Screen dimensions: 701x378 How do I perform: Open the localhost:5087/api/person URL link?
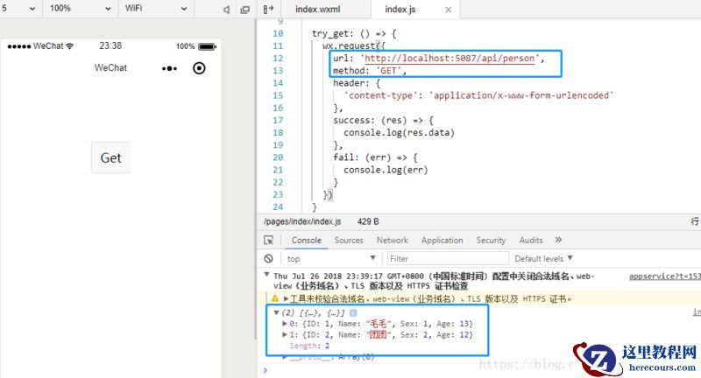tap(450, 59)
